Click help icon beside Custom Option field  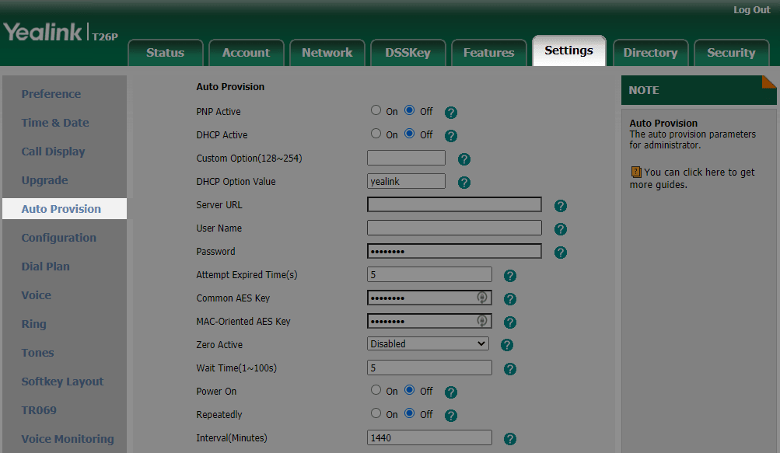click(x=463, y=159)
